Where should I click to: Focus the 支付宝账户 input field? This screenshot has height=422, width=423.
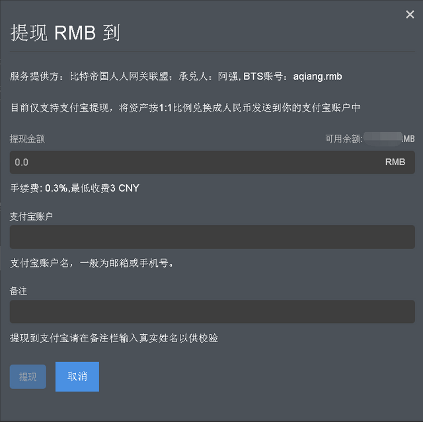pyautogui.click(x=211, y=236)
